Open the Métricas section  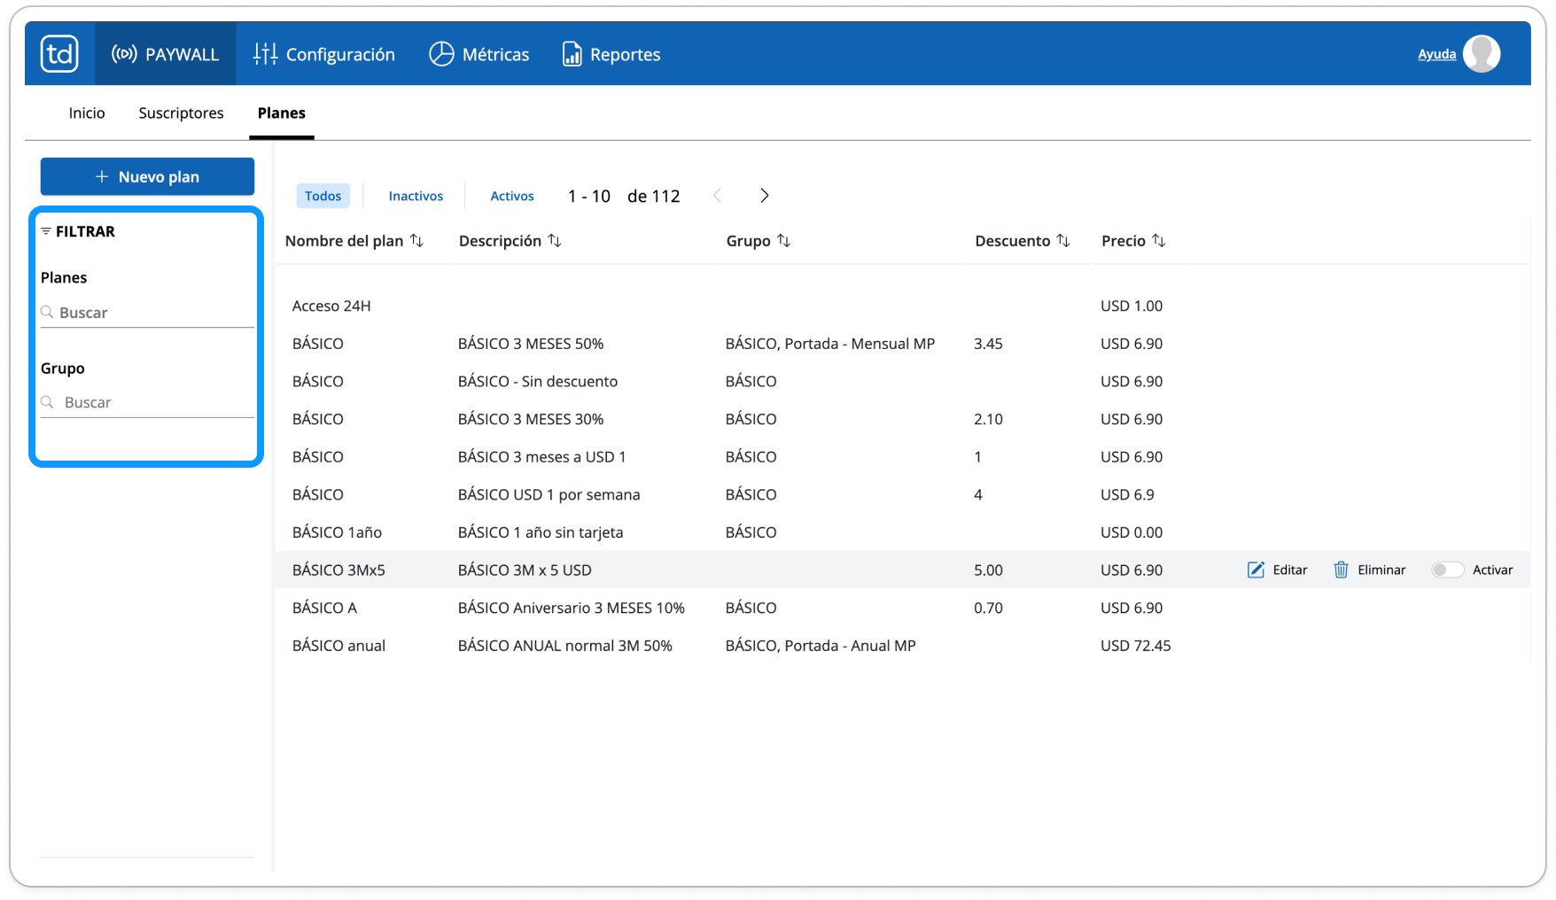[x=479, y=54]
